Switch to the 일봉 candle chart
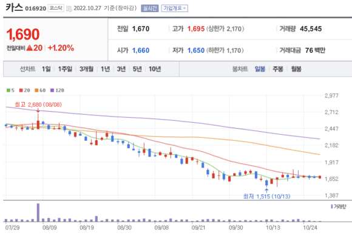This screenshot has width=352, height=238. click(x=260, y=69)
